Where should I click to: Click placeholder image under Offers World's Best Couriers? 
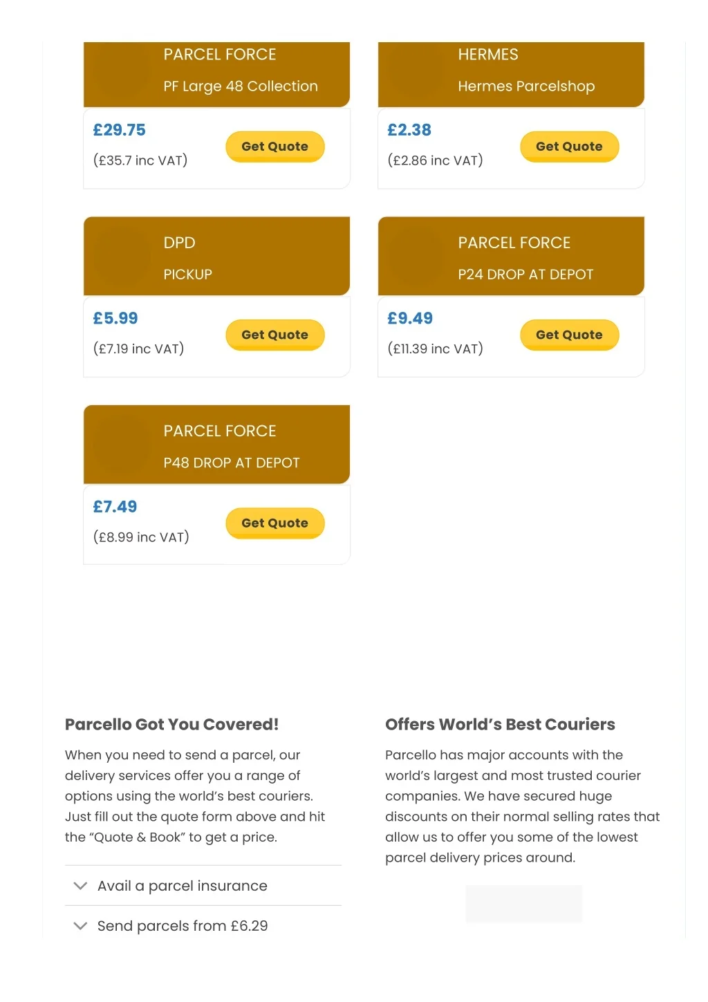tap(523, 904)
